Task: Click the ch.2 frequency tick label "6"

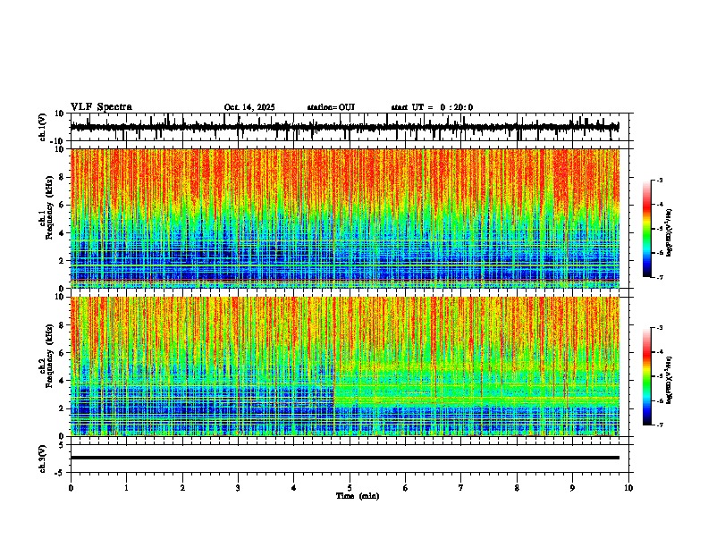Action: click(x=62, y=353)
